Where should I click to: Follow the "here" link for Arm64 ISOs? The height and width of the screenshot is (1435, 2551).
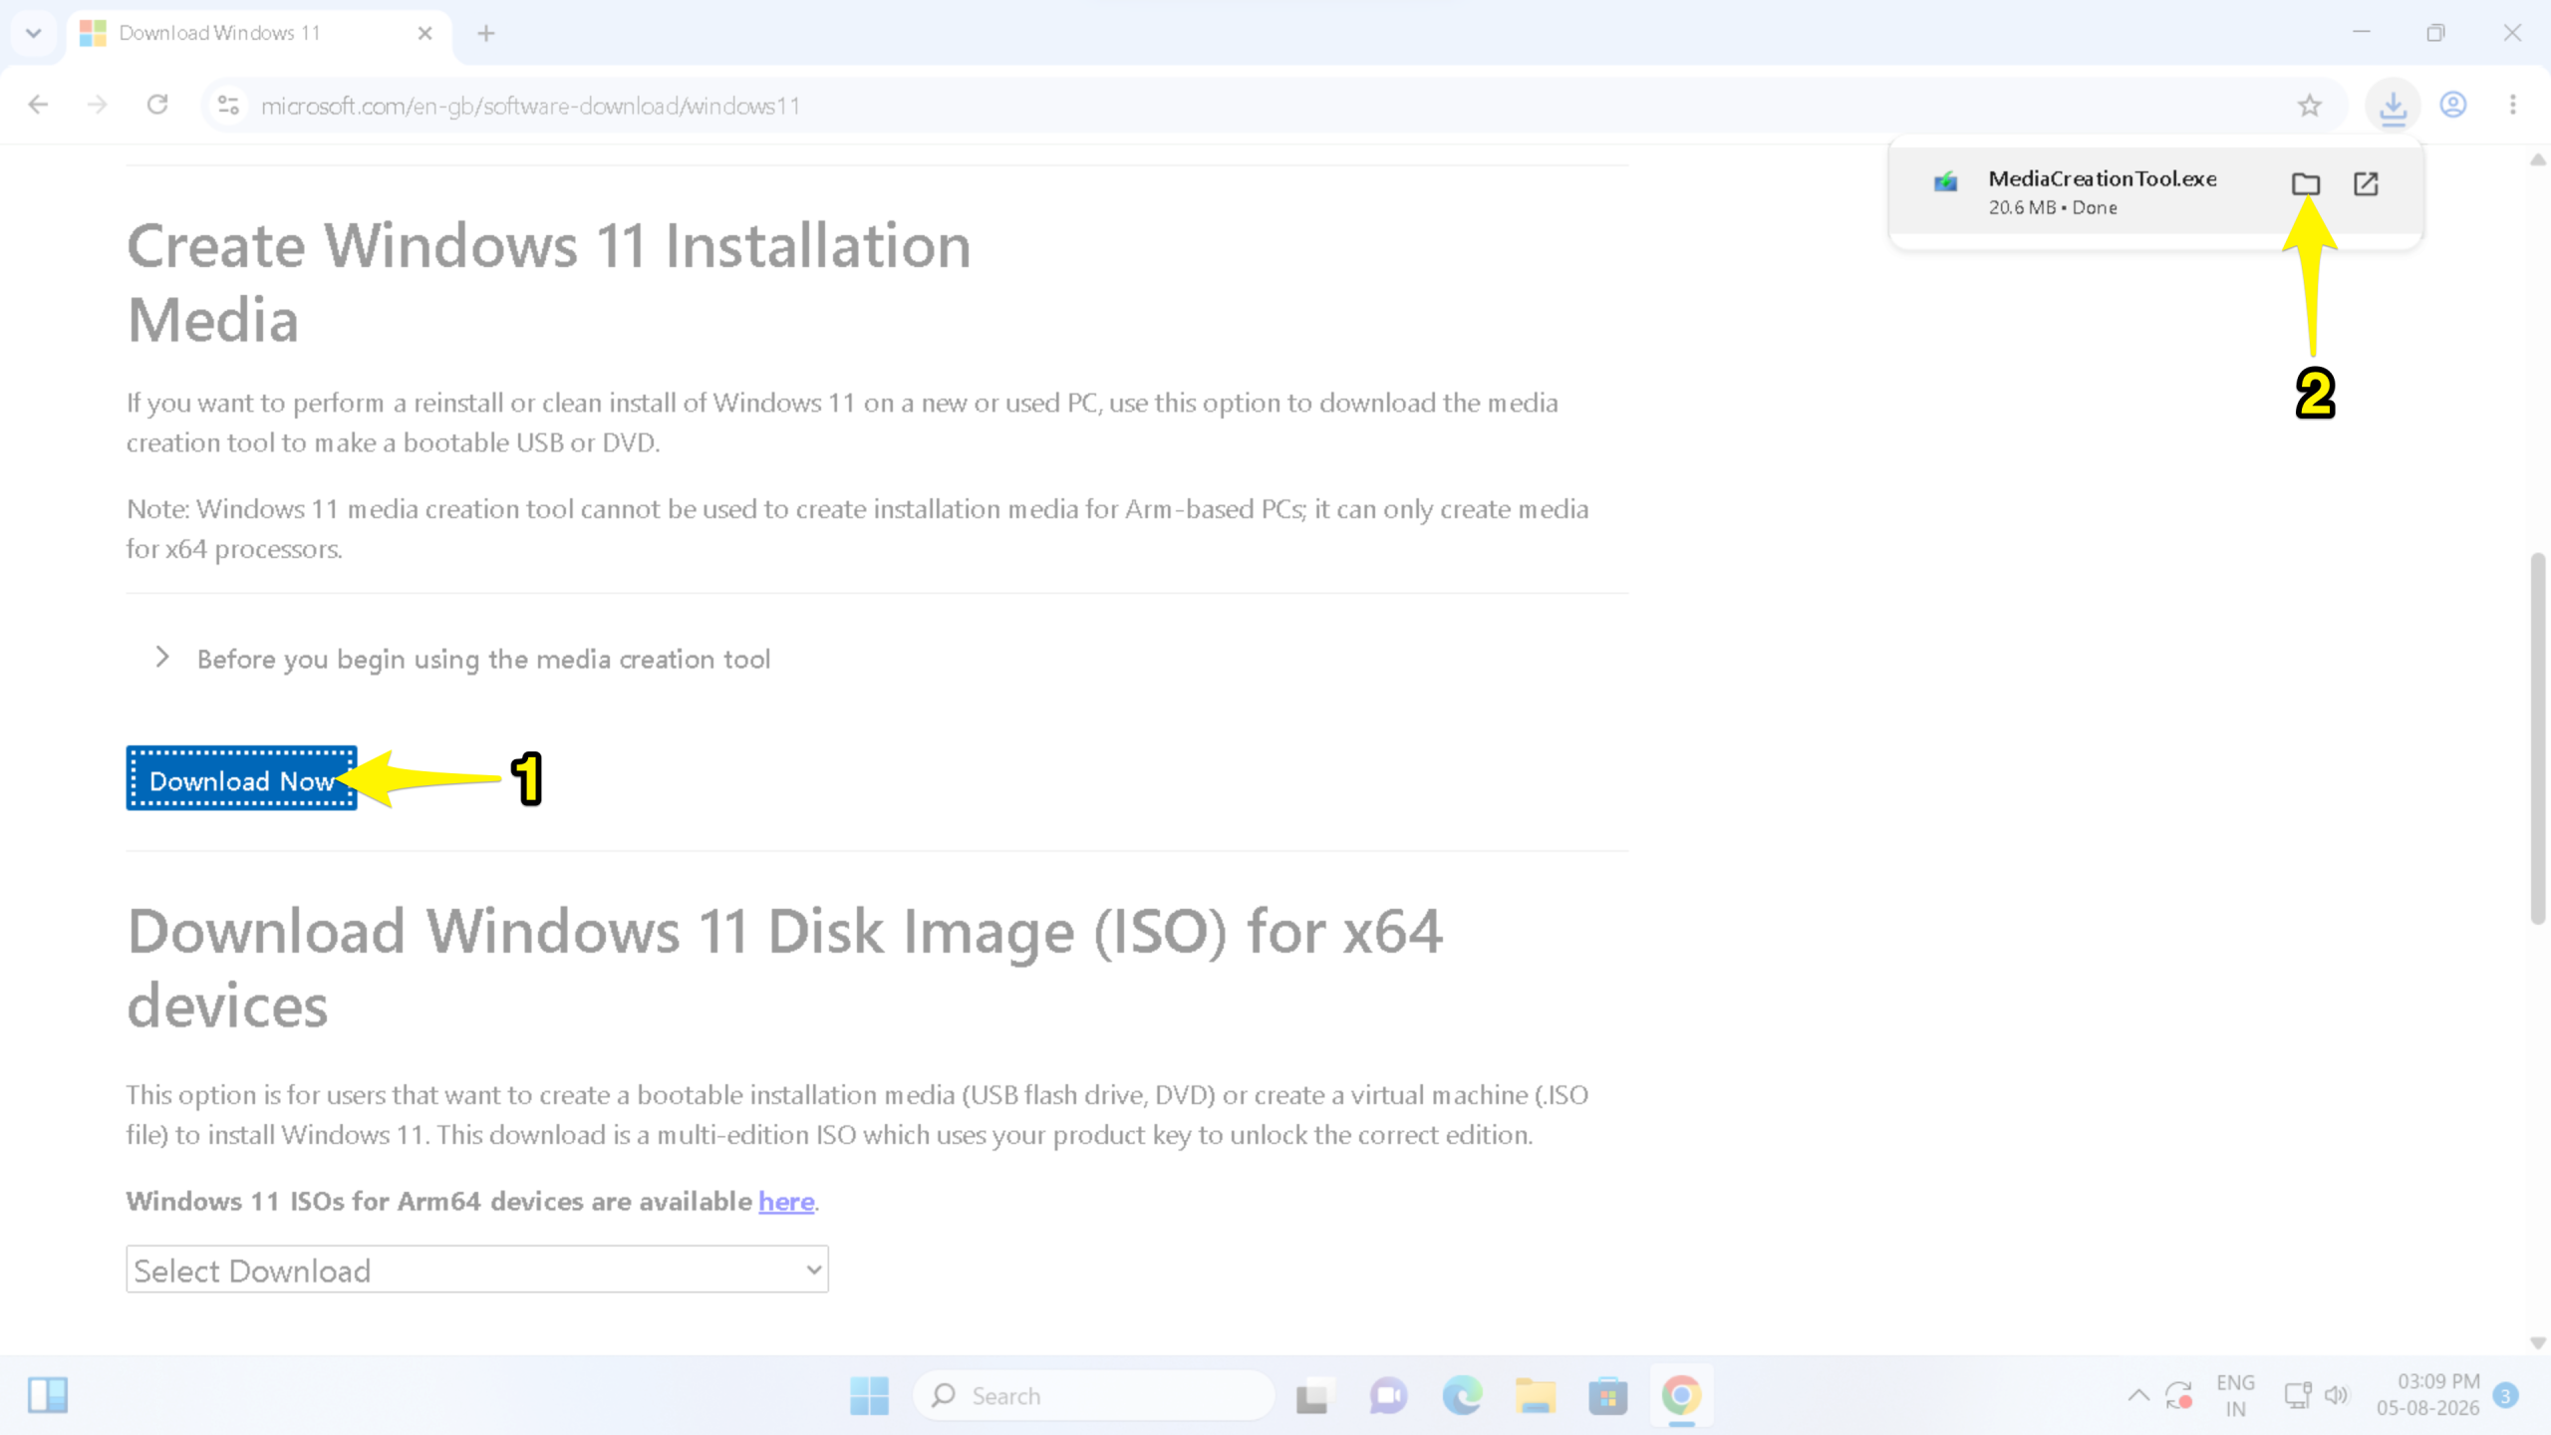tap(786, 1202)
